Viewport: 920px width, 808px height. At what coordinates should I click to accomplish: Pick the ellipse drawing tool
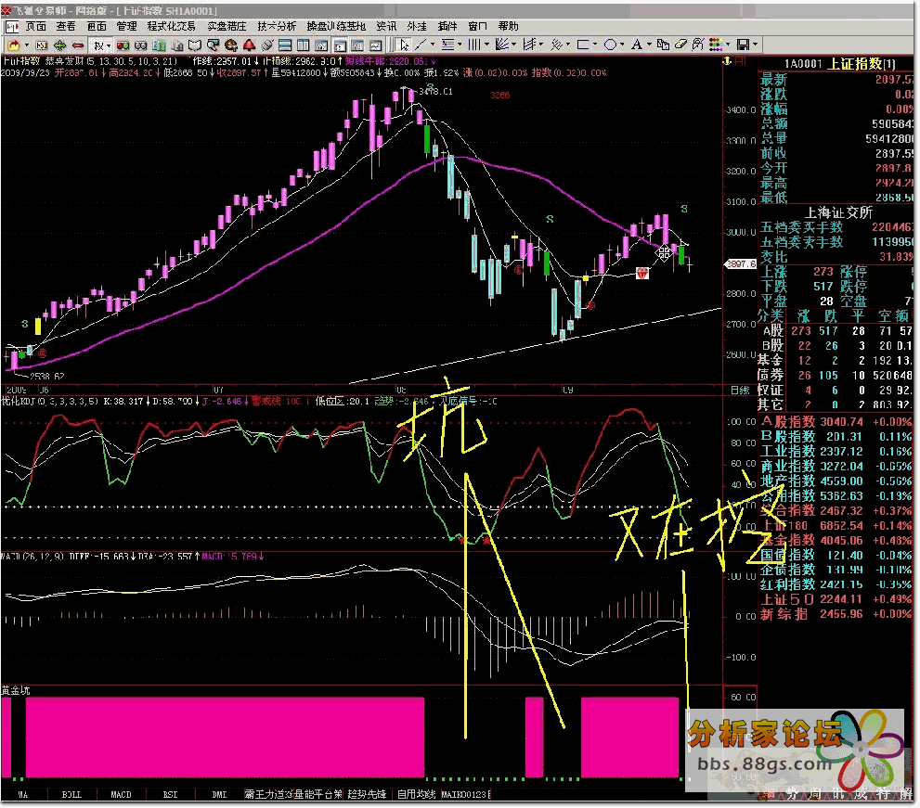tap(610, 44)
